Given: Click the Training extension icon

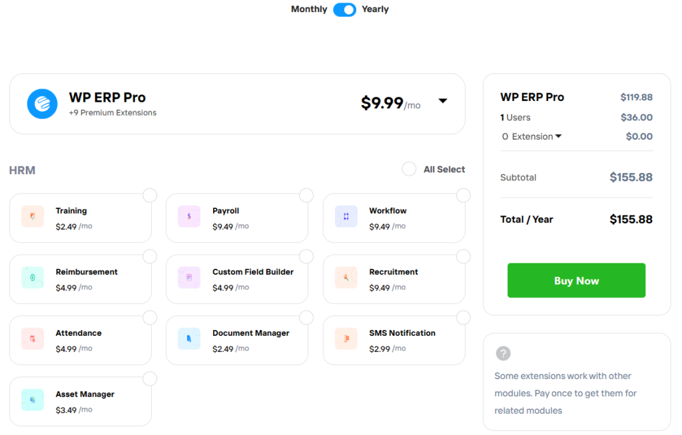Looking at the screenshot, I should point(33,216).
